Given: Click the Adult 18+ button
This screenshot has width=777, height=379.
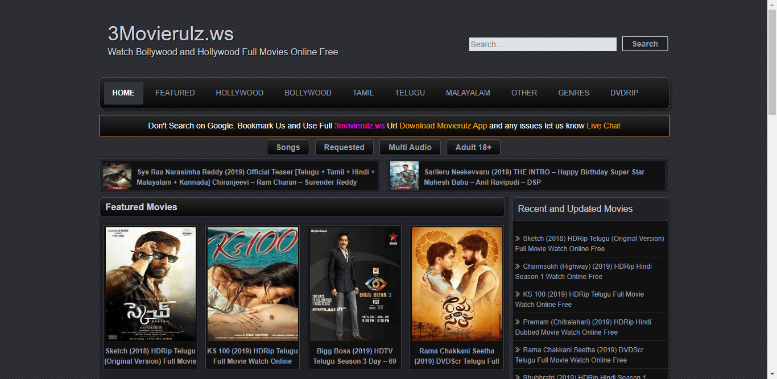Looking at the screenshot, I should (x=473, y=147).
